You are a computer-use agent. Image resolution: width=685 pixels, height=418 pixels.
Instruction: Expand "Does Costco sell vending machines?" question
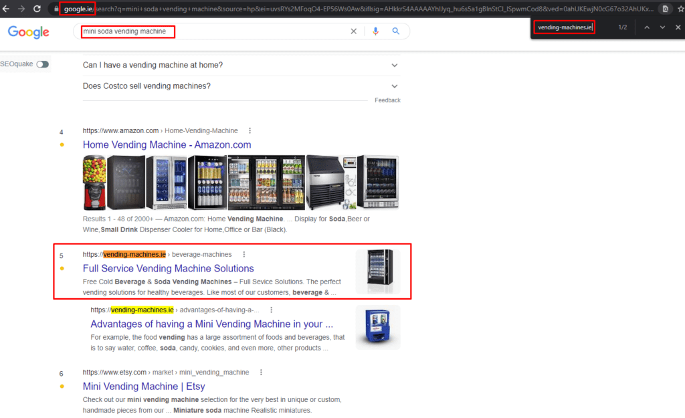[x=241, y=86]
